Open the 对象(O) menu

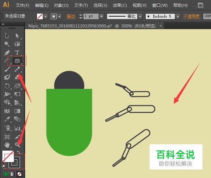tap(61, 5)
